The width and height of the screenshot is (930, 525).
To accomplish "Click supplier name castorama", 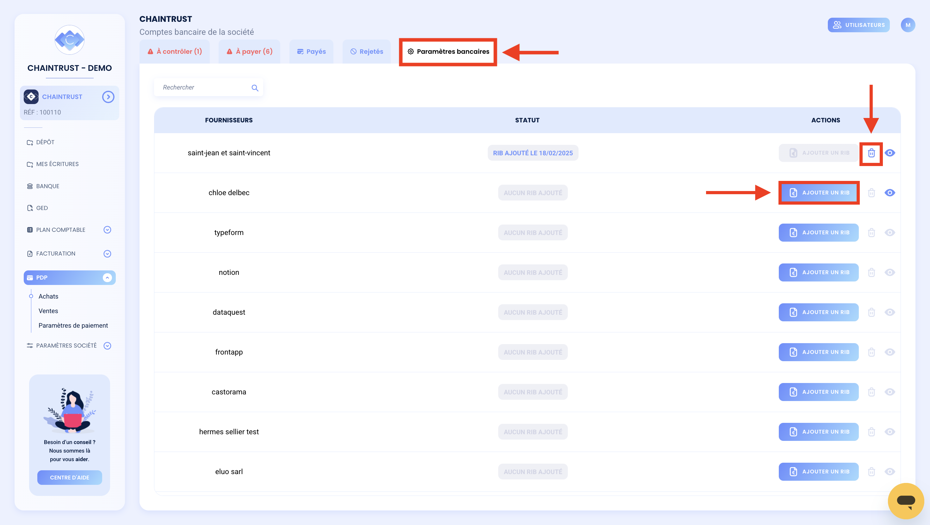I will (228, 392).
